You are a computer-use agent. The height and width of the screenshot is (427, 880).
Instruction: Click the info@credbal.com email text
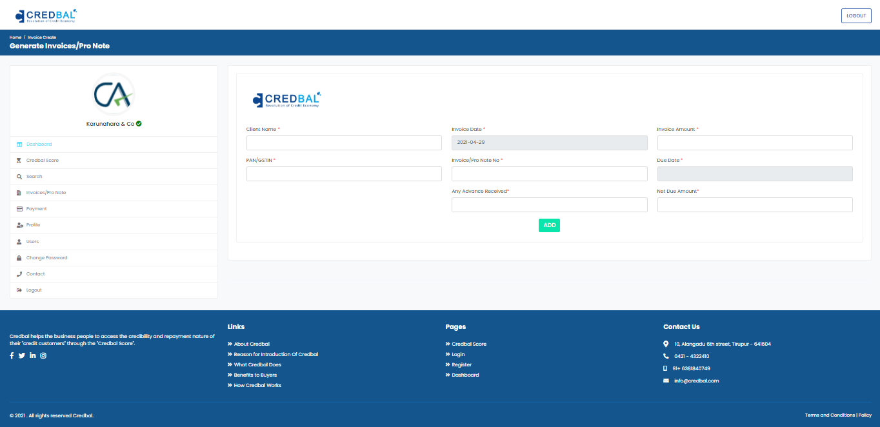pyautogui.click(x=697, y=381)
